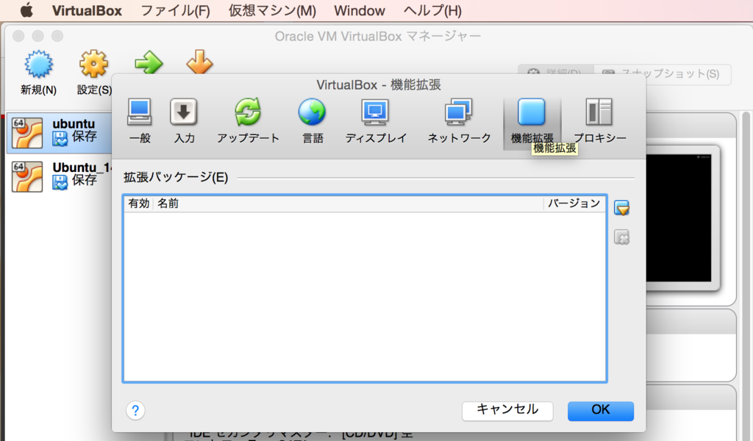
Task: Open the ネットワーク (Network) preferences tab
Action: (x=459, y=121)
